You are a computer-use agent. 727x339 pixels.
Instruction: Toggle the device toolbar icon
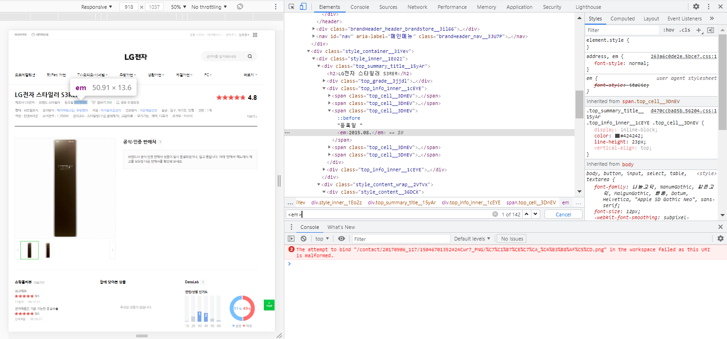[303, 7]
